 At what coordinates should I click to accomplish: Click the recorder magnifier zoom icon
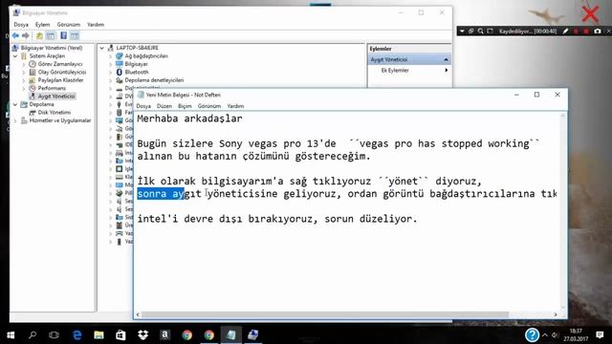point(481,32)
